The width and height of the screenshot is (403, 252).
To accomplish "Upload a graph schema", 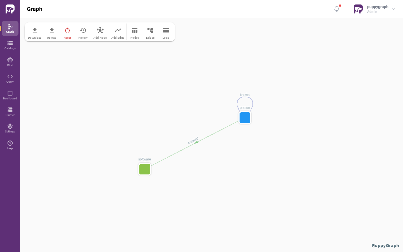I will coord(51,33).
